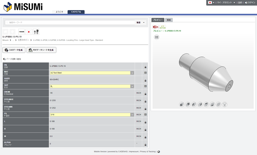Screen dimensions: 257x155
Task: Click the globe icon in the footer
Action: [159, 152]
